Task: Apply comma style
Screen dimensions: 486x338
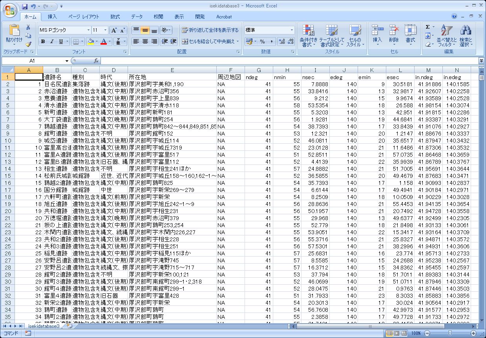Action: coord(271,42)
